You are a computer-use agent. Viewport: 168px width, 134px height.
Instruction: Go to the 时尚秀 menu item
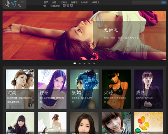point(84,2)
